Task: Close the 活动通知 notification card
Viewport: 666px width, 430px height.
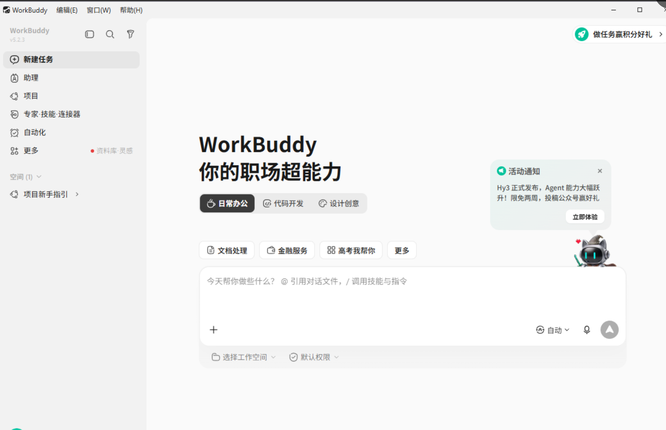Action: pyautogui.click(x=600, y=171)
